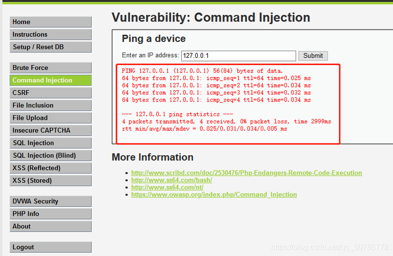
Task: Select the highlighted Command Injection item
Action: click(x=51, y=80)
